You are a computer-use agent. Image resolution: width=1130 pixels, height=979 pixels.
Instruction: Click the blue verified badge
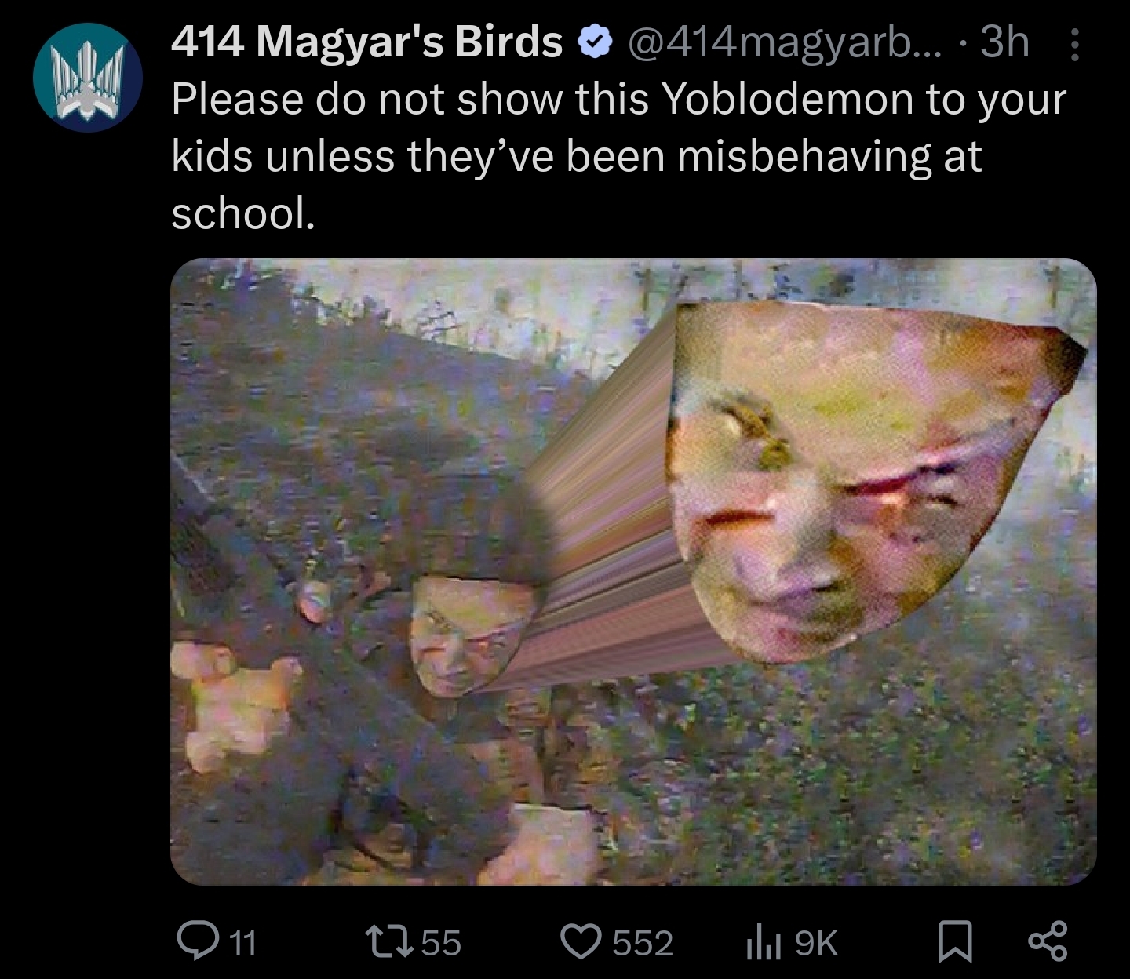point(595,43)
